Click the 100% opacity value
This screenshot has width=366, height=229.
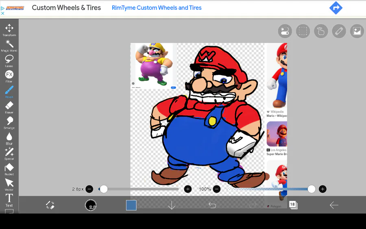click(x=205, y=189)
